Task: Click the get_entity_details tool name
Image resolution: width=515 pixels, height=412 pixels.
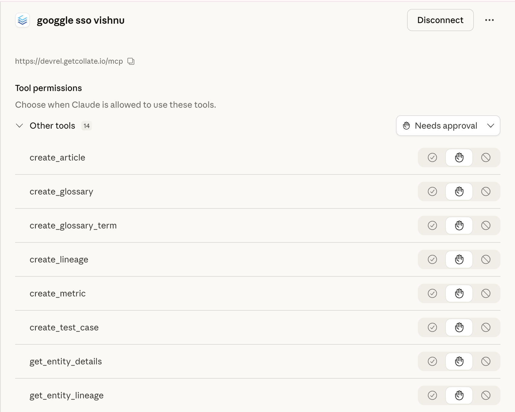Action: point(66,362)
